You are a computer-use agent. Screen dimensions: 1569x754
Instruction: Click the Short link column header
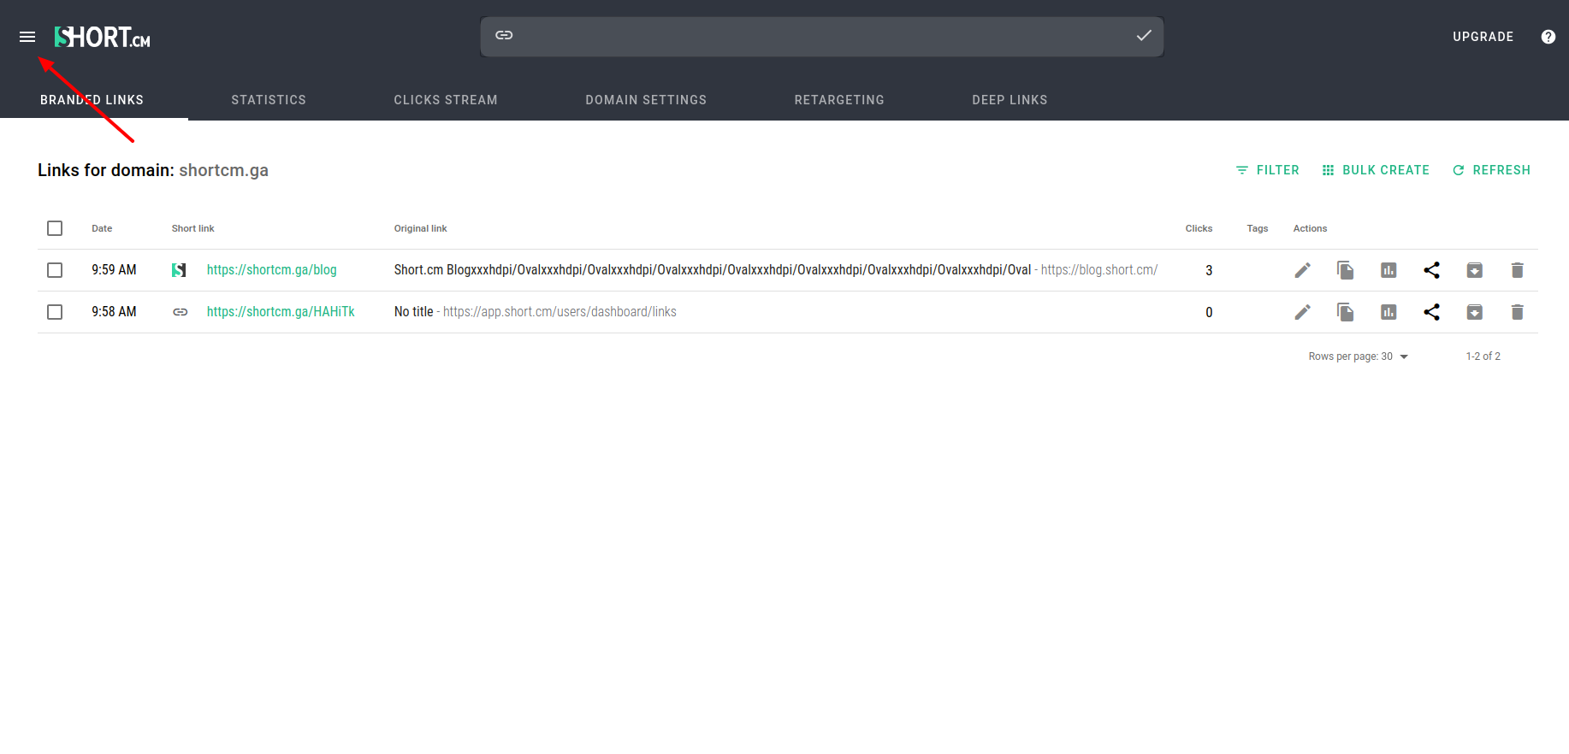193,228
